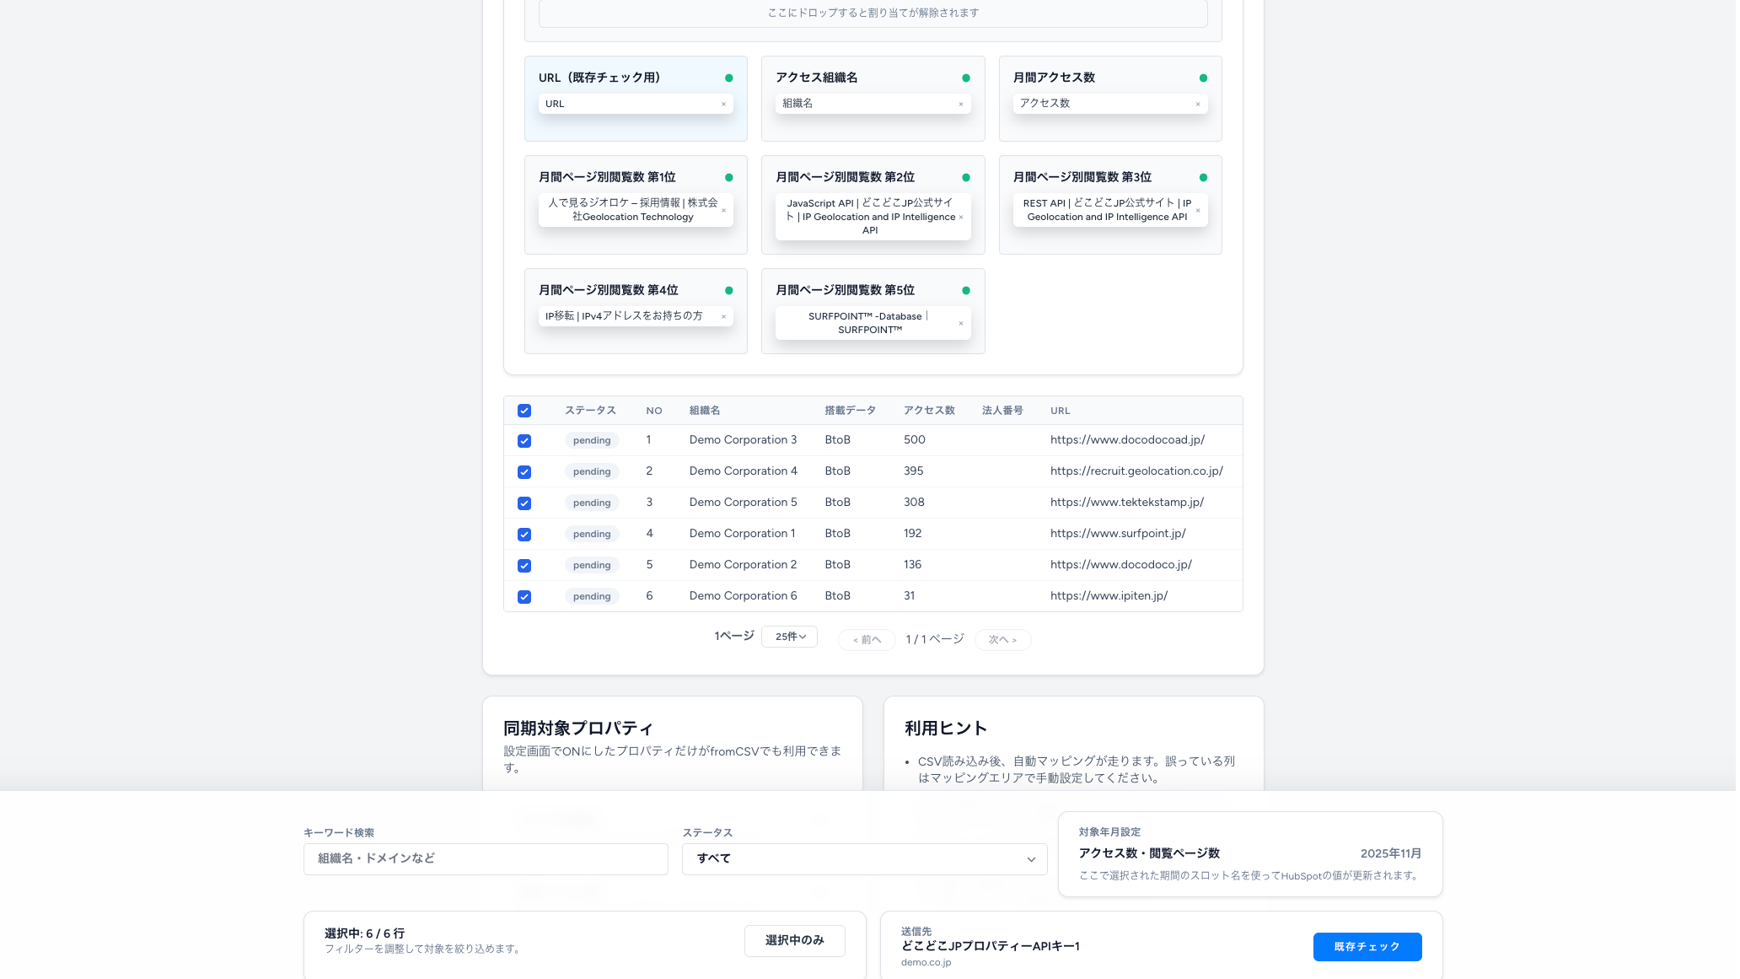This screenshot has height=979, width=1740.
Task: Uncheck the Demo Corporation 2 row
Action: tap(524, 566)
